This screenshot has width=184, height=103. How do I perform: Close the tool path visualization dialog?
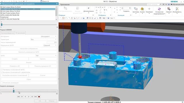(57, 4)
